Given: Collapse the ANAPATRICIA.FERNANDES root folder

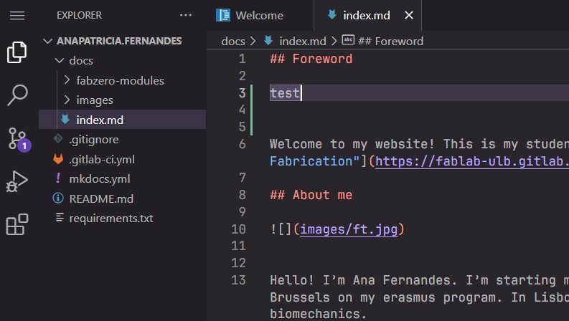Looking at the screenshot, I should click(x=47, y=41).
